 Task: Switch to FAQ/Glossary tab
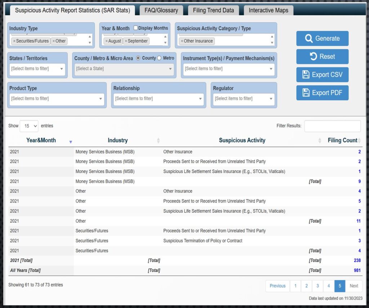click(161, 10)
